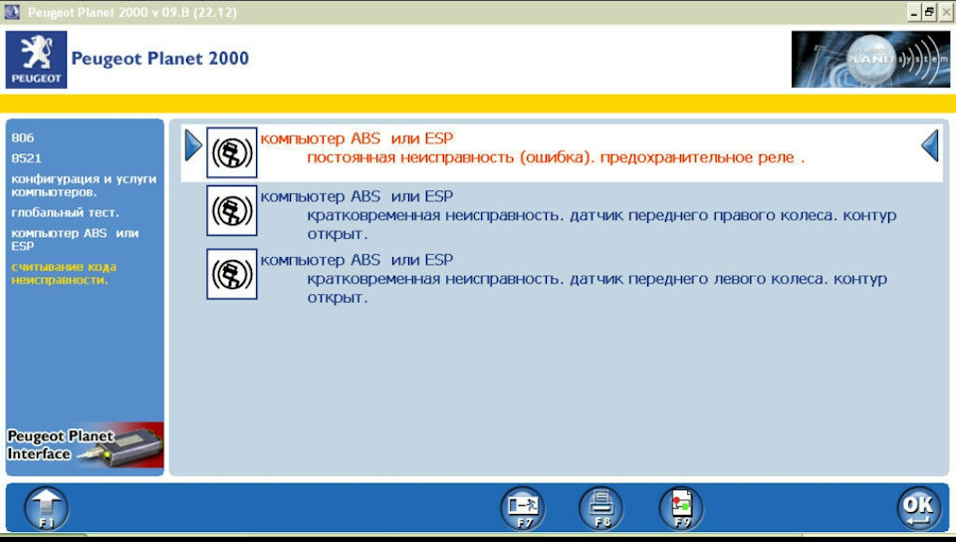Go to 'глобальный тест' breadcrumb

[x=66, y=213]
